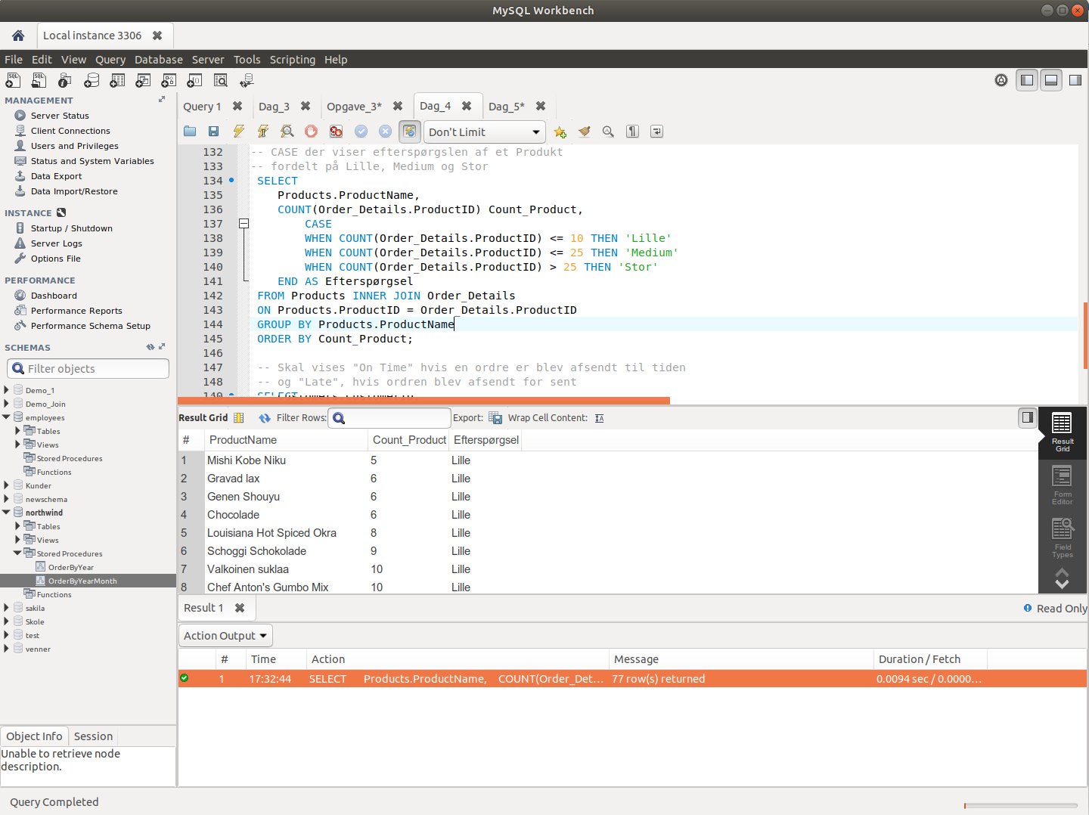The image size is (1089, 815).
Task: Toggle right sidebar visibility
Action: coord(1075,80)
